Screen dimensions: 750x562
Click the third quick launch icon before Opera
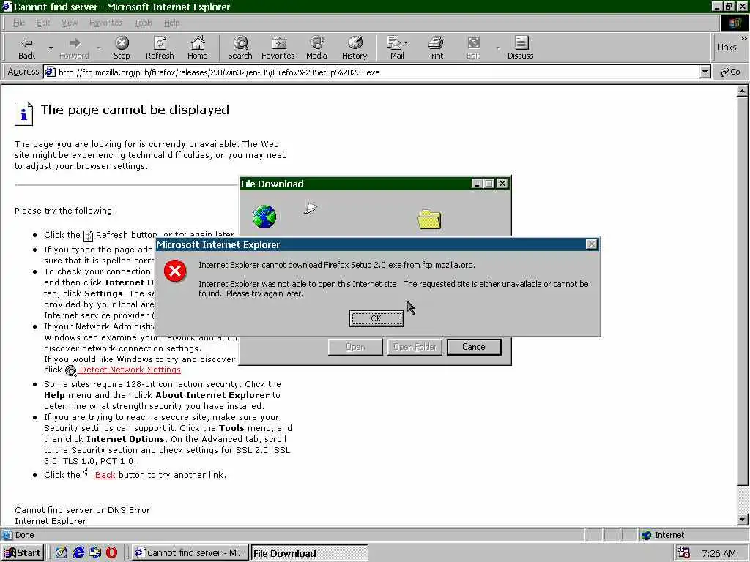click(95, 553)
